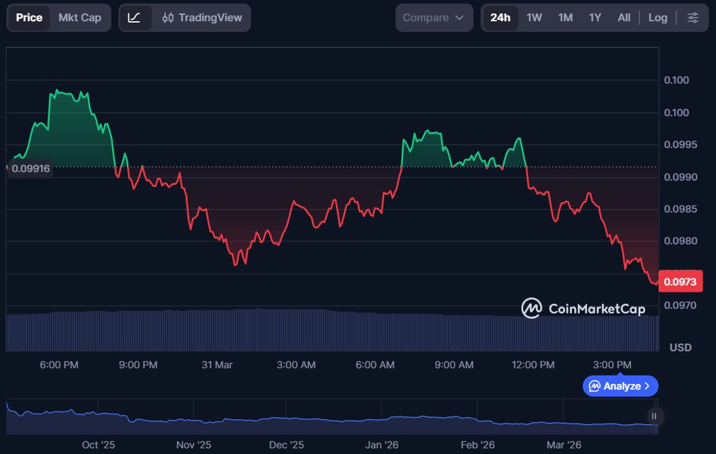The width and height of the screenshot is (716, 454).
Task: Open the Compare dropdown
Action: (x=434, y=18)
